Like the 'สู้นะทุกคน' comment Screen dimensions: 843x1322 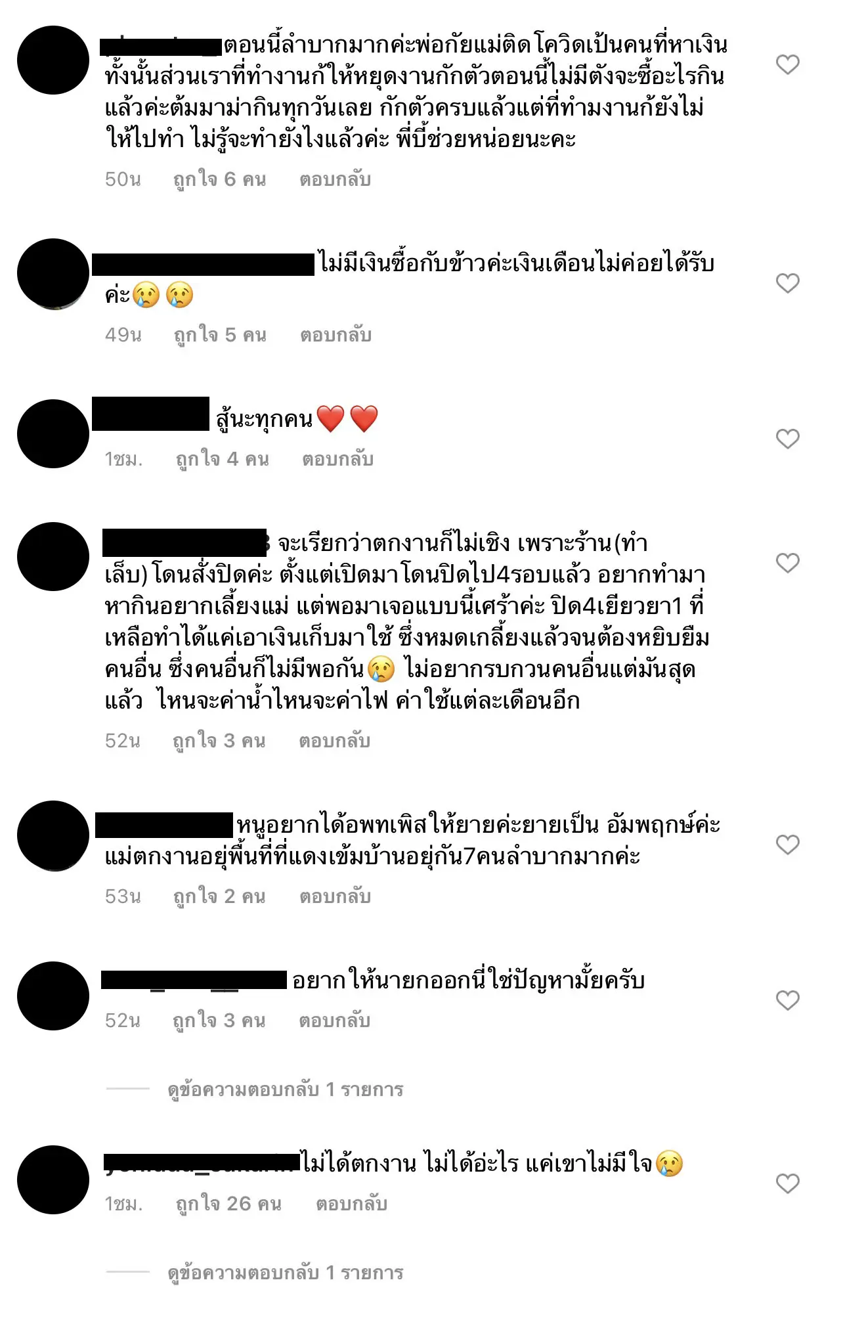(x=787, y=439)
